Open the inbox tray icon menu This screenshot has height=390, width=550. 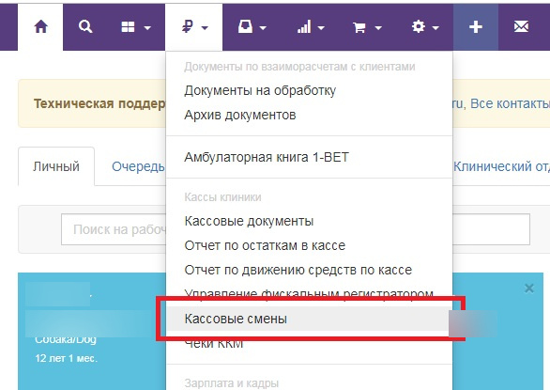click(252, 26)
